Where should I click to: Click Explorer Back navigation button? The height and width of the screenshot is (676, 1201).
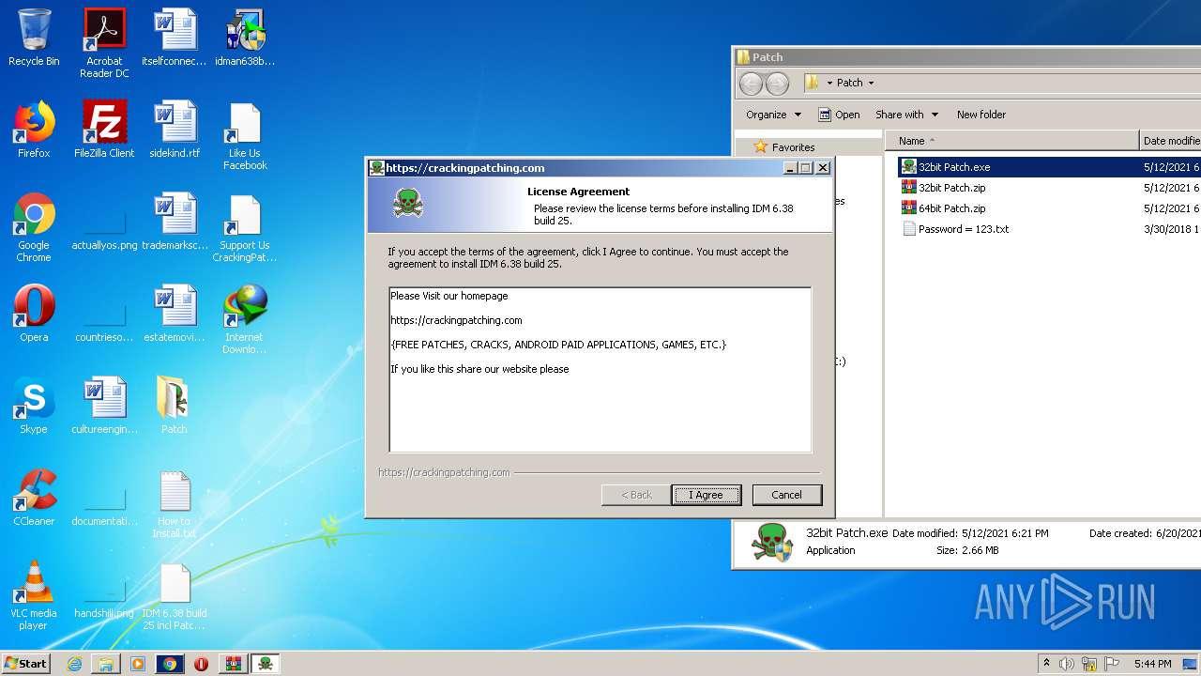tap(751, 84)
